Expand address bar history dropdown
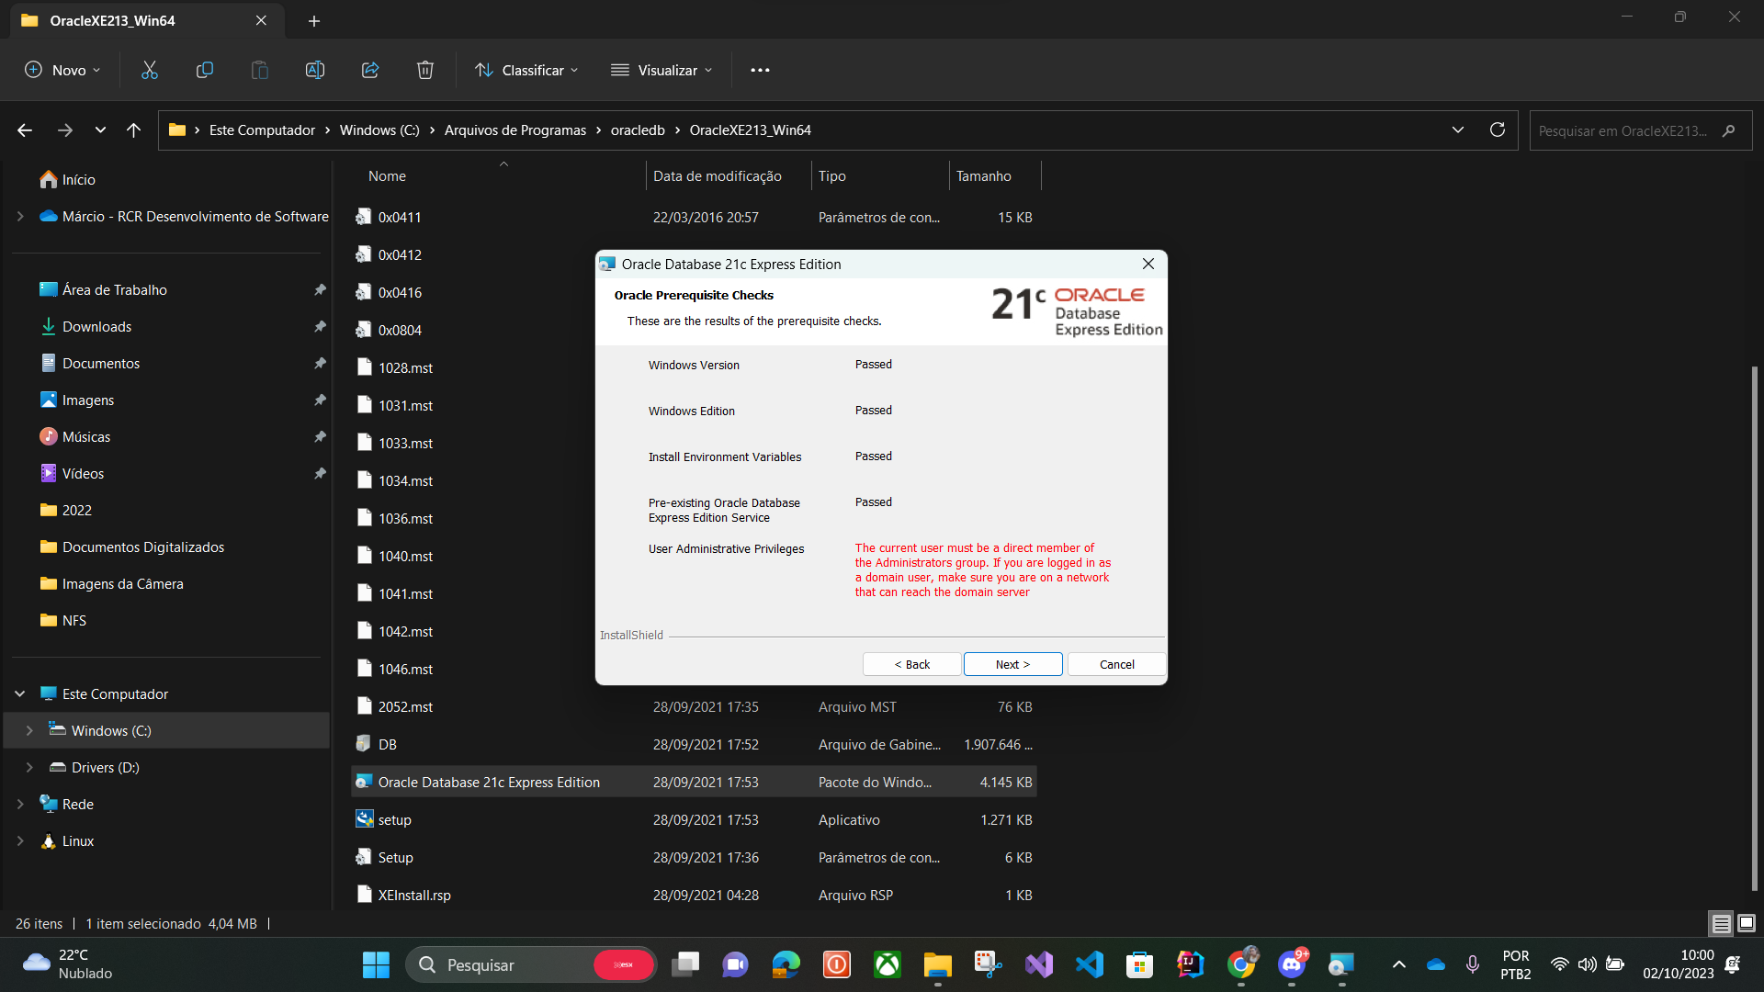Screen dimensions: 1764x992 (1458, 130)
